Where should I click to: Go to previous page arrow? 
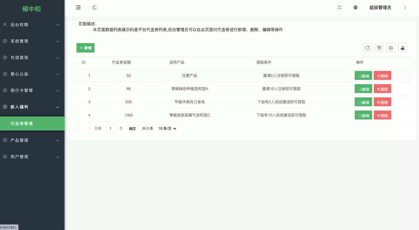(78, 129)
